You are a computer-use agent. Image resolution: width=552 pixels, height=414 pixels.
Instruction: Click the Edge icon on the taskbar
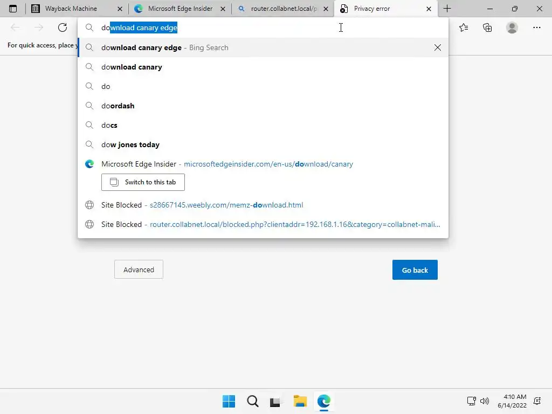tap(324, 401)
